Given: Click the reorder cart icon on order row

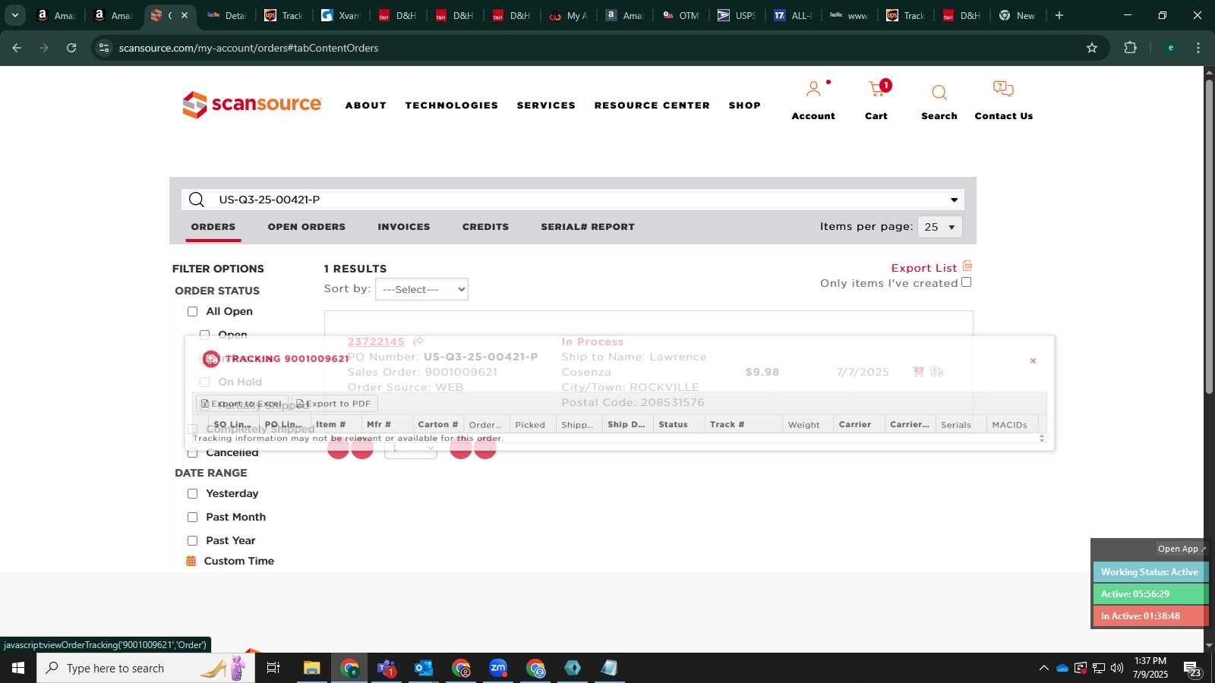Looking at the screenshot, I should click(918, 371).
